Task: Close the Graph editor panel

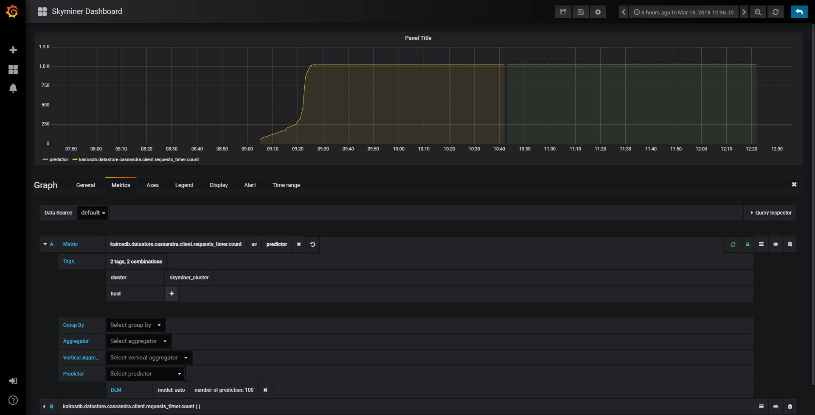Action: (x=794, y=184)
